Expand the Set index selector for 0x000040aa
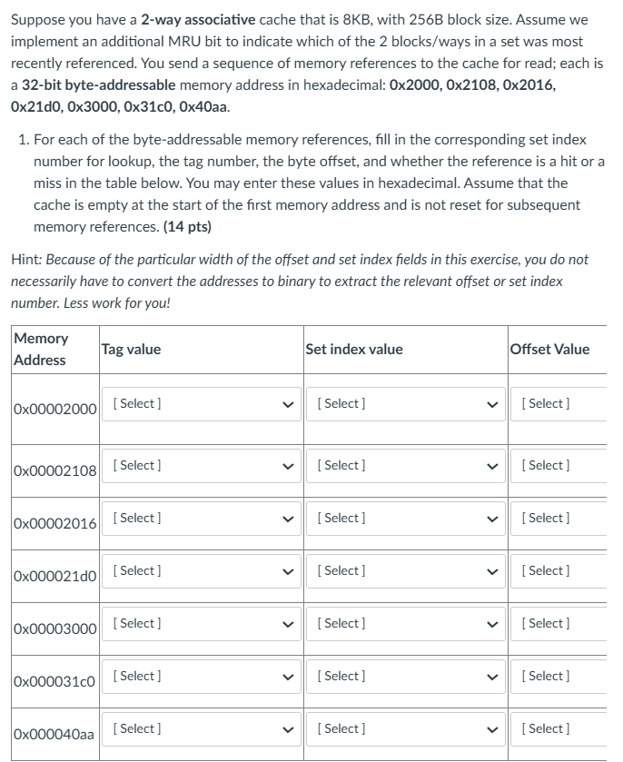 click(407, 728)
